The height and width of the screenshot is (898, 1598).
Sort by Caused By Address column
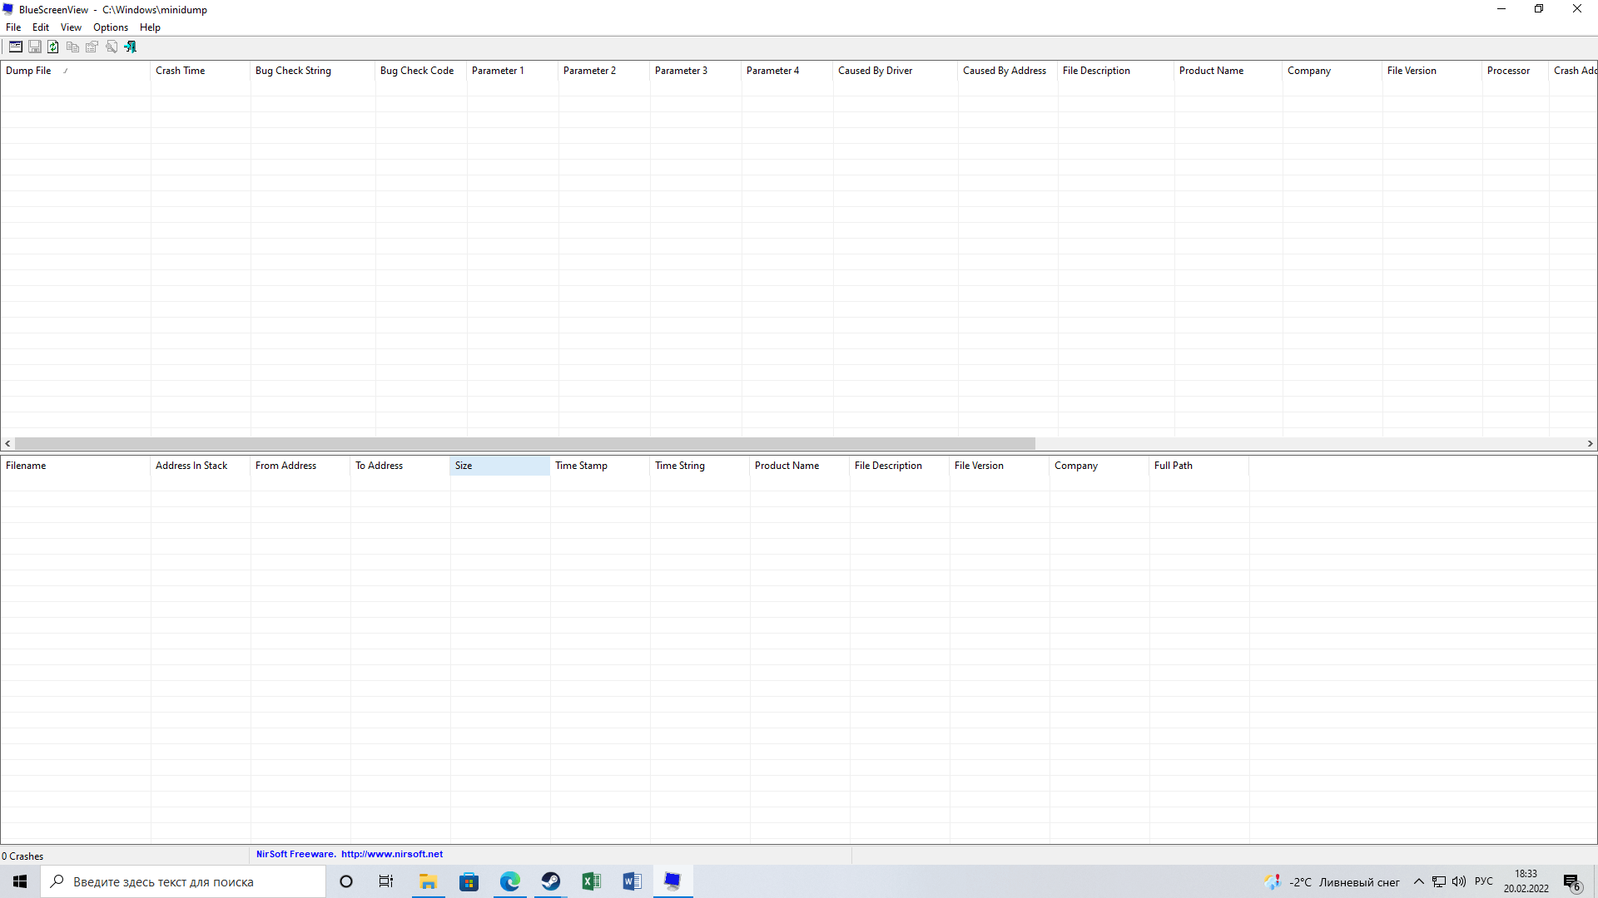pos(1007,71)
